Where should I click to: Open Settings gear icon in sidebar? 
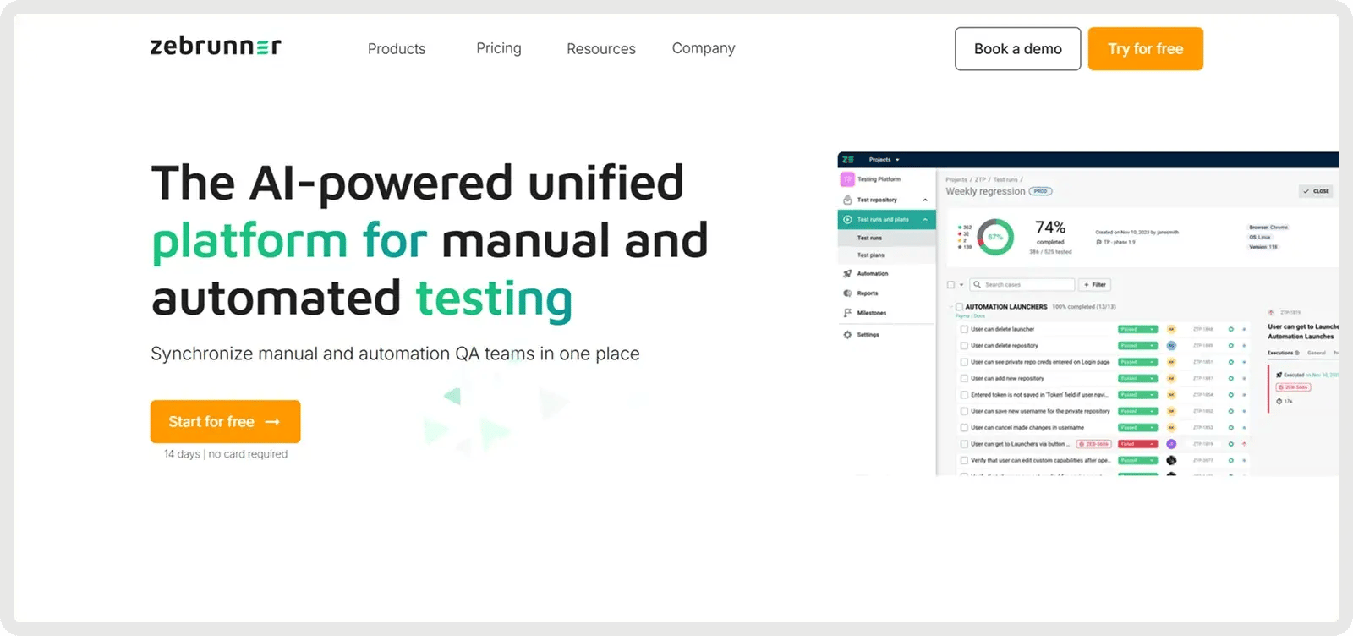[847, 335]
